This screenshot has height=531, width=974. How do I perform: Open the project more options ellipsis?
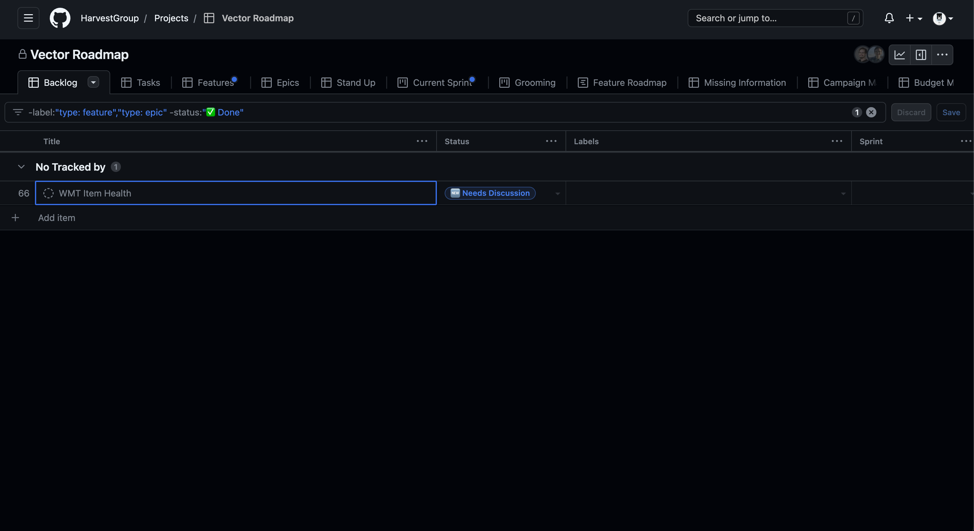[942, 55]
